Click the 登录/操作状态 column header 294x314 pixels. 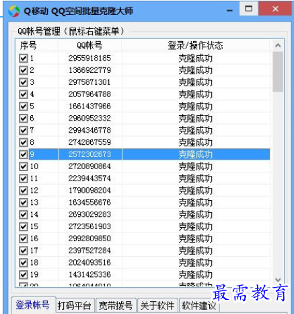tap(196, 46)
